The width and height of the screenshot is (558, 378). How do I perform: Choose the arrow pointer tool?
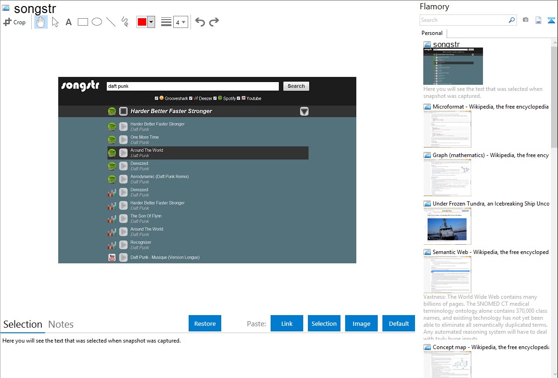[55, 22]
